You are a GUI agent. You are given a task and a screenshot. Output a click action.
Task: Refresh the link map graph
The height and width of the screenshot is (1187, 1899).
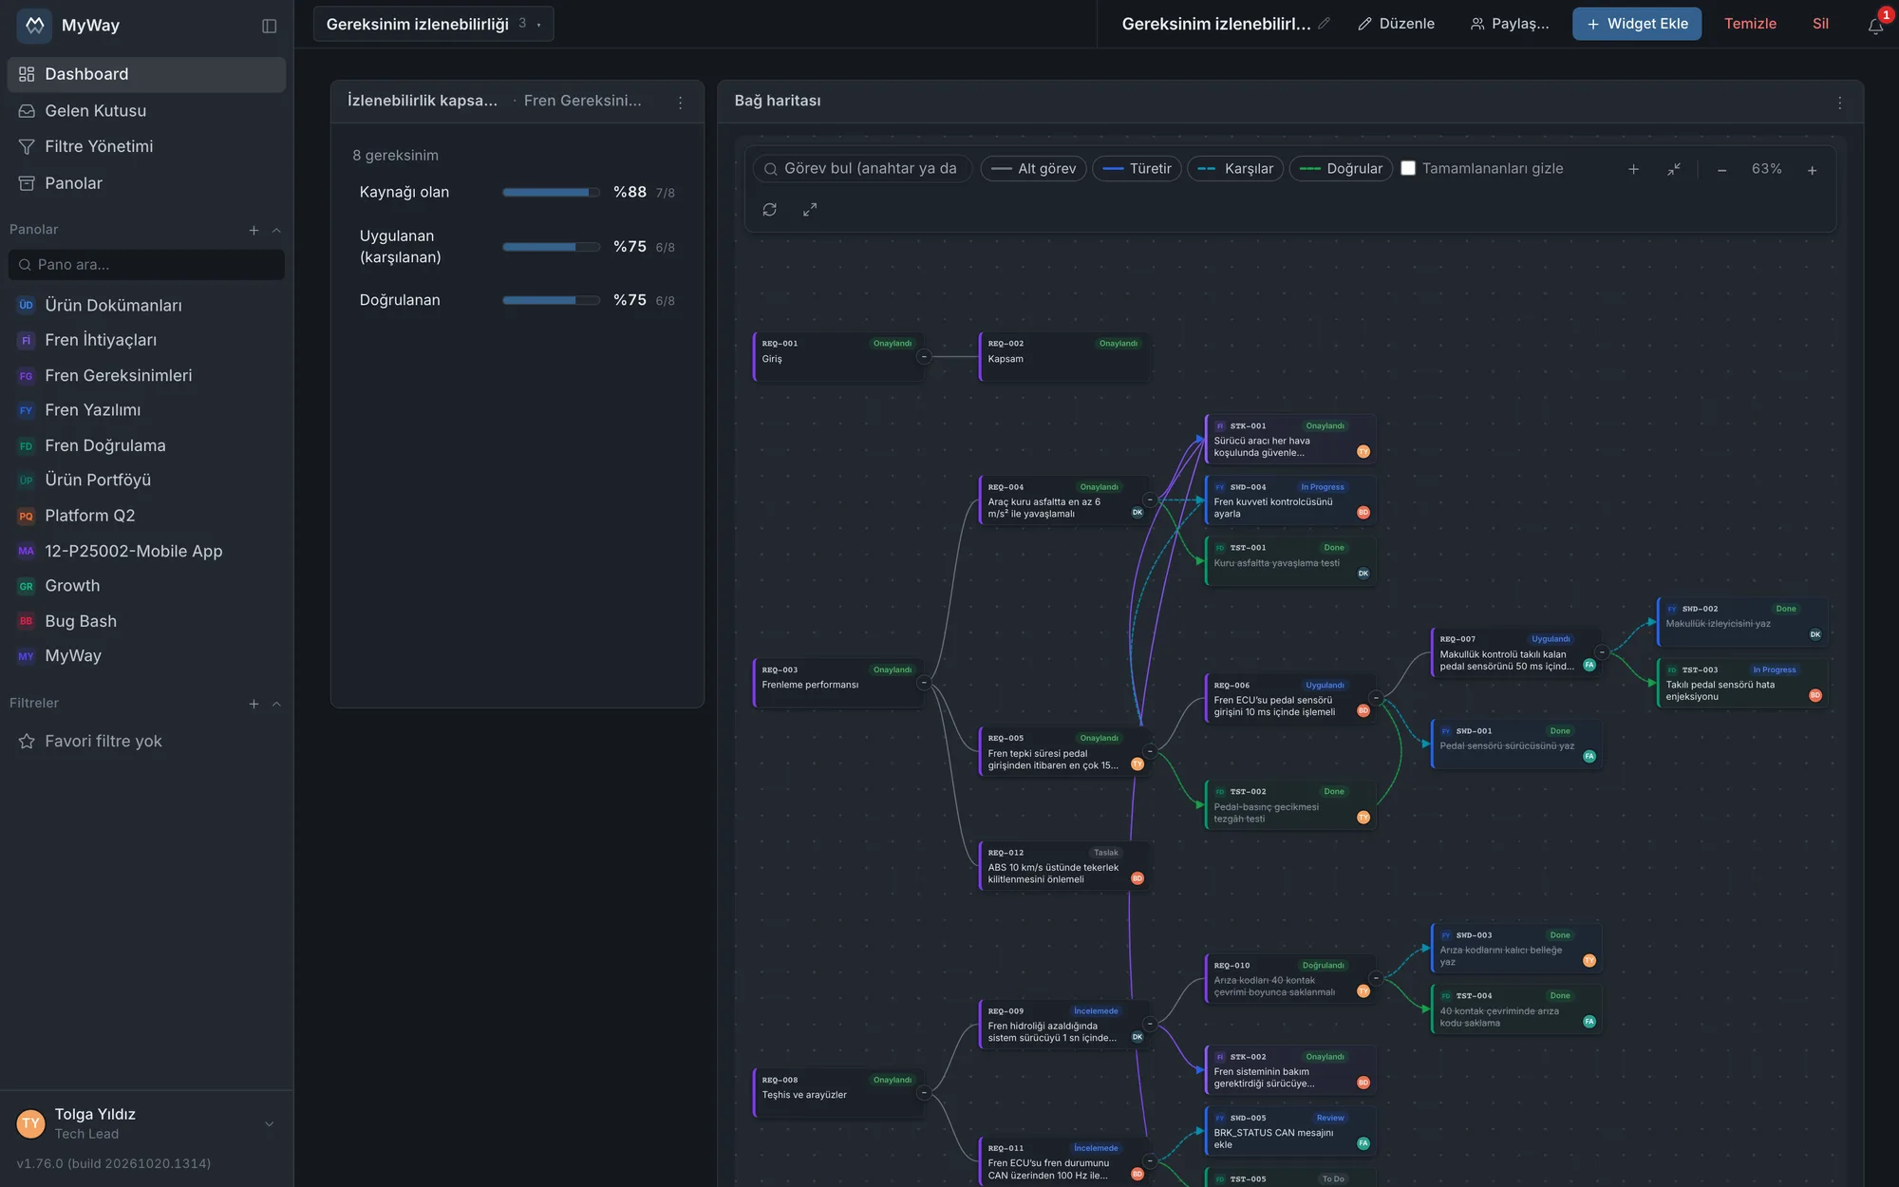pyautogui.click(x=770, y=210)
